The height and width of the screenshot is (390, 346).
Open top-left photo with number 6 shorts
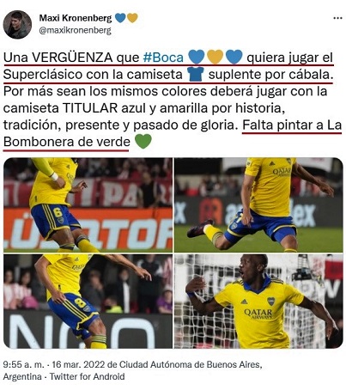(88, 204)
